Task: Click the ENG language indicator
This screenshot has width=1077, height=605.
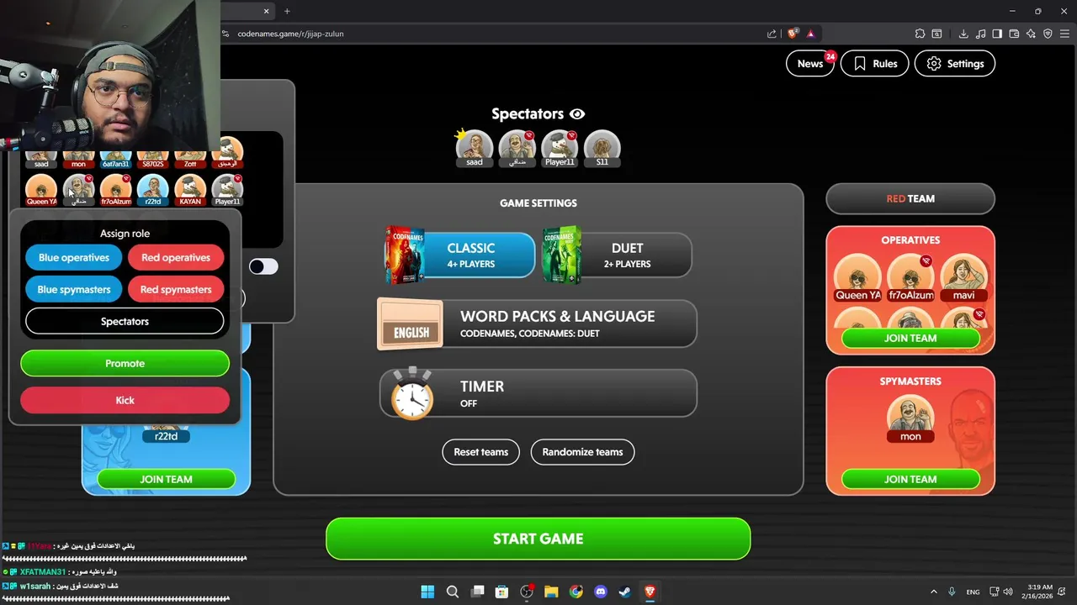Action: coord(973,592)
